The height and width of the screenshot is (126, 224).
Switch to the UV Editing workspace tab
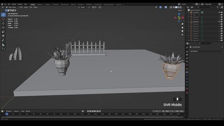point(55,5)
